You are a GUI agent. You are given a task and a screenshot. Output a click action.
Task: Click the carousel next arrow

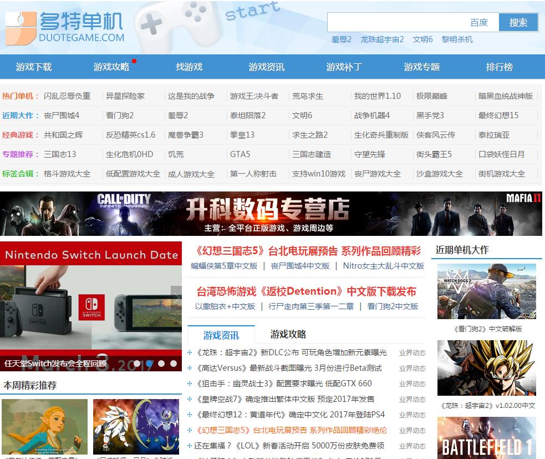[176, 297]
